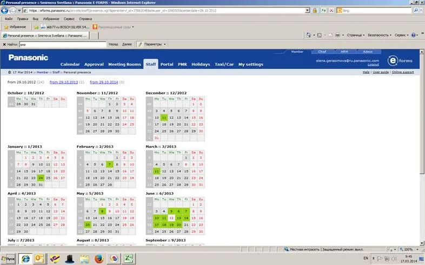Viewport: 425px width, 265px height.
Task: Click the RSS feeds icon in command bar
Action: [320, 35]
